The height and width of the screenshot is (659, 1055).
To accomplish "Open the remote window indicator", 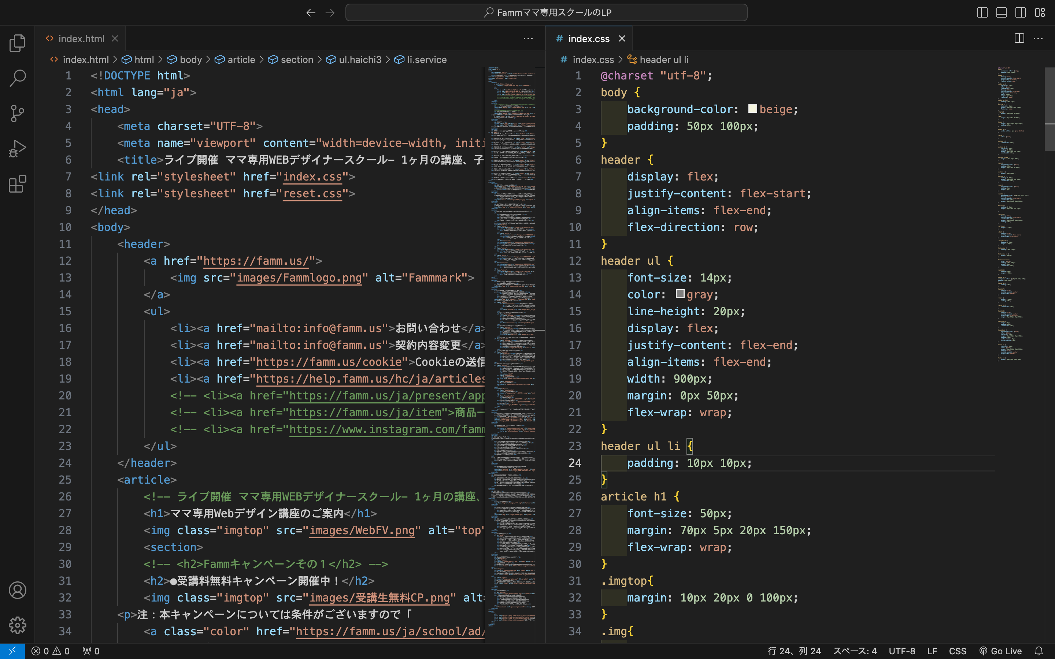I will (x=12, y=651).
